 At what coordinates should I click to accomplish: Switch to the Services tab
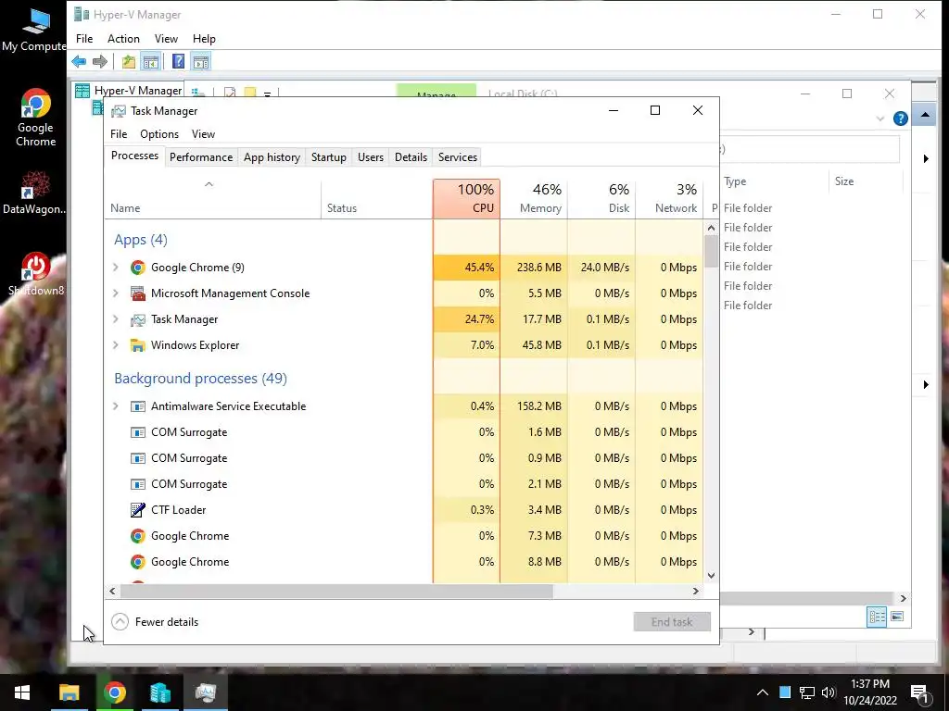point(458,157)
